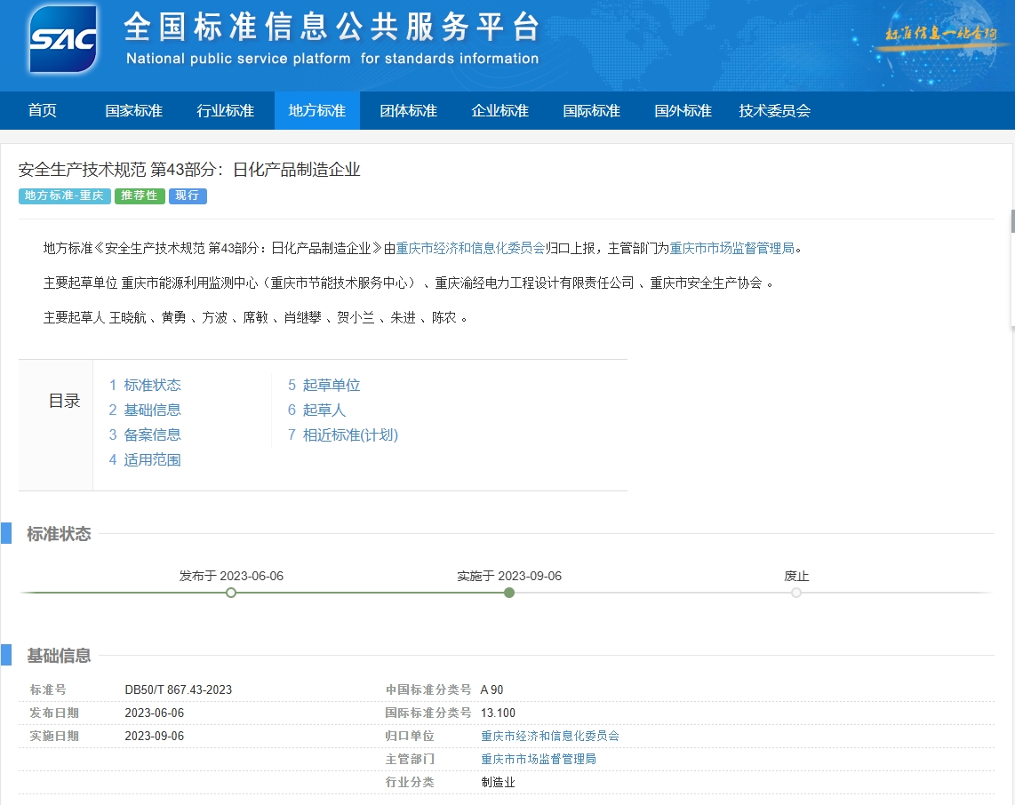Select the 发布于 2023-06-06 timeline dot
Viewport: 1015px width, 805px height.
click(231, 592)
